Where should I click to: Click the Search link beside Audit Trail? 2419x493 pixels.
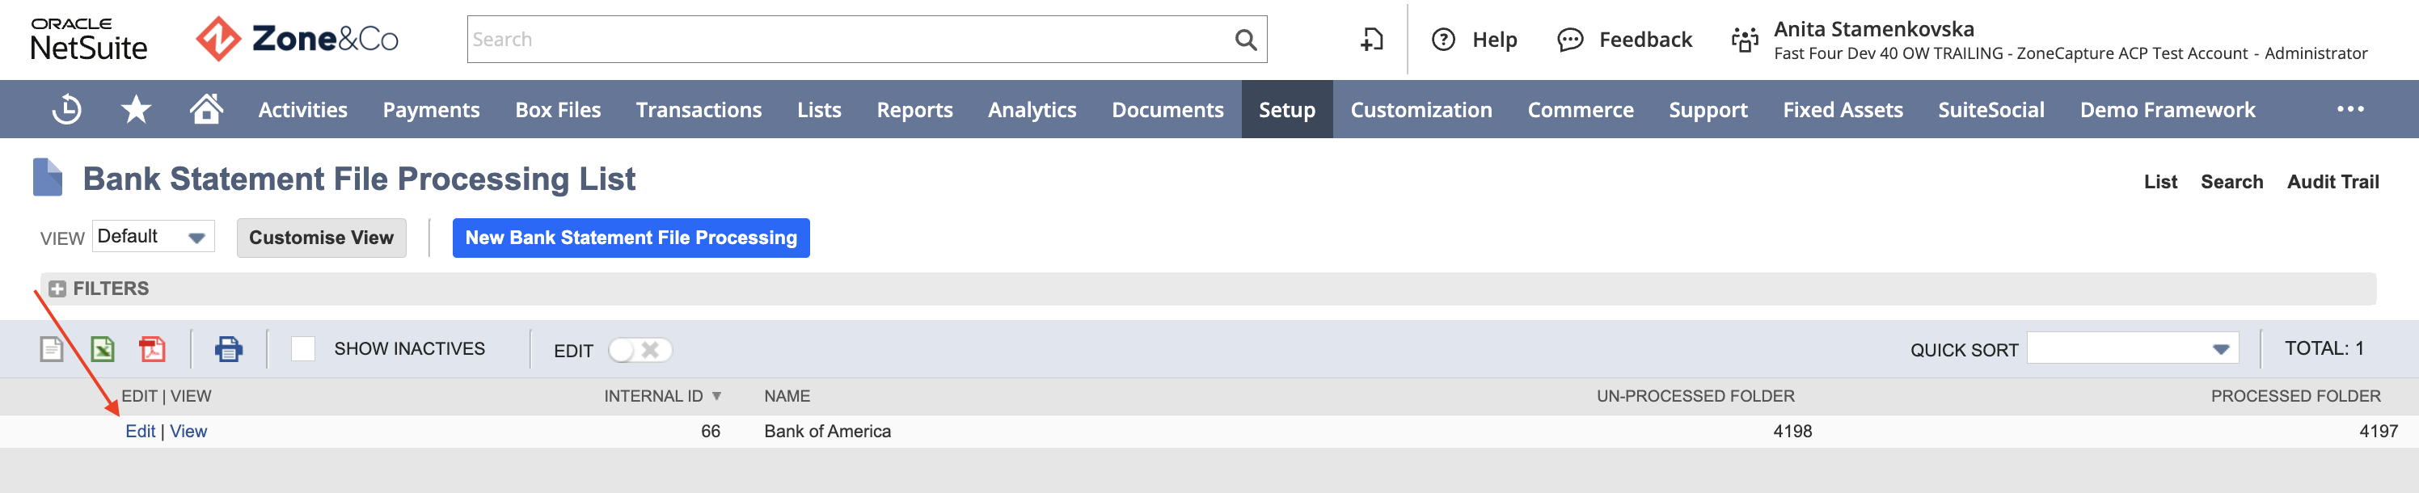click(2231, 182)
